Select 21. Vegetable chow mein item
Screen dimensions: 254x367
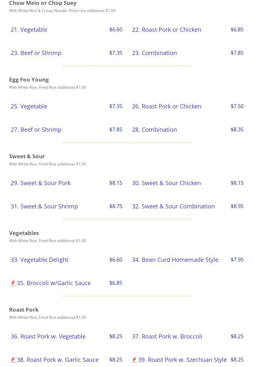point(29,29)
